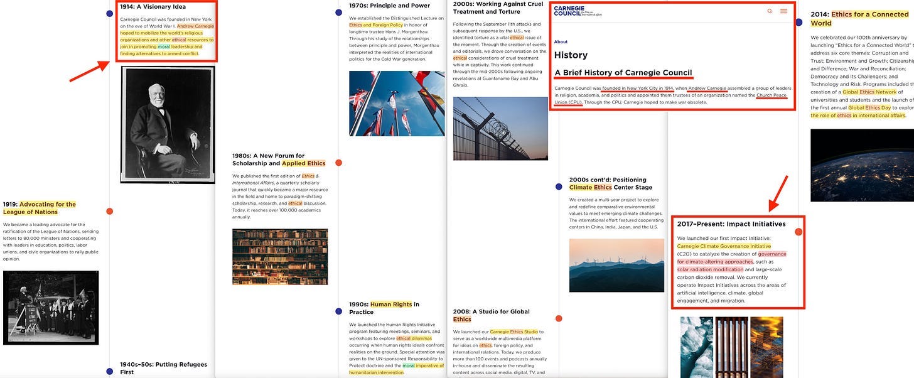Click '2008: A Studio for Global Ethics' heading
914x378 pixels.
pyautogui.click(x=492, y=315)
